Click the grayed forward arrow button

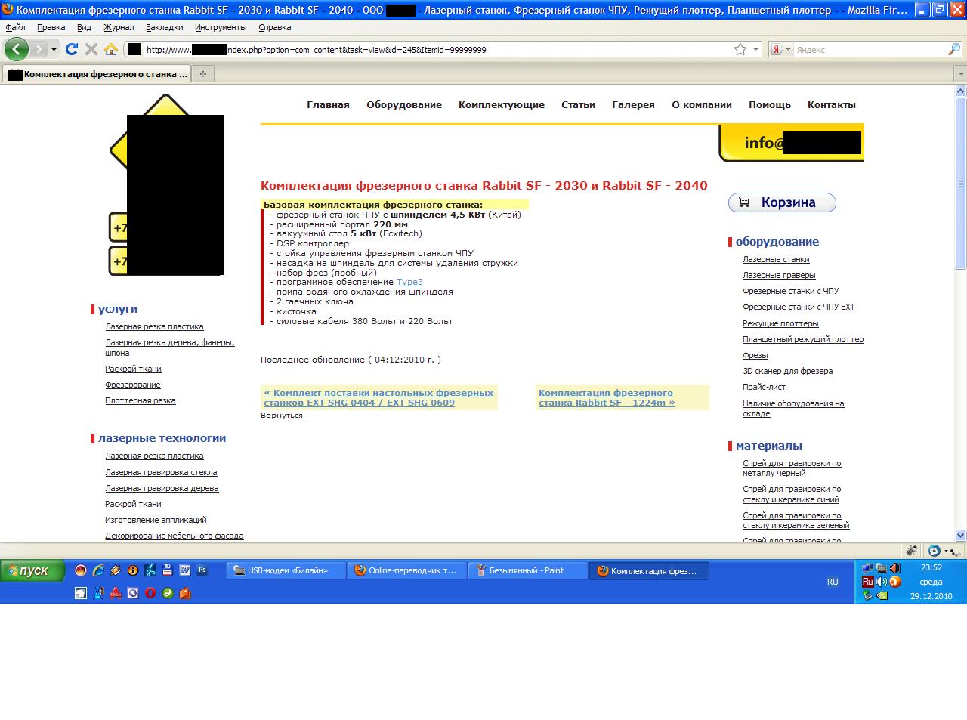coord(39,49)
